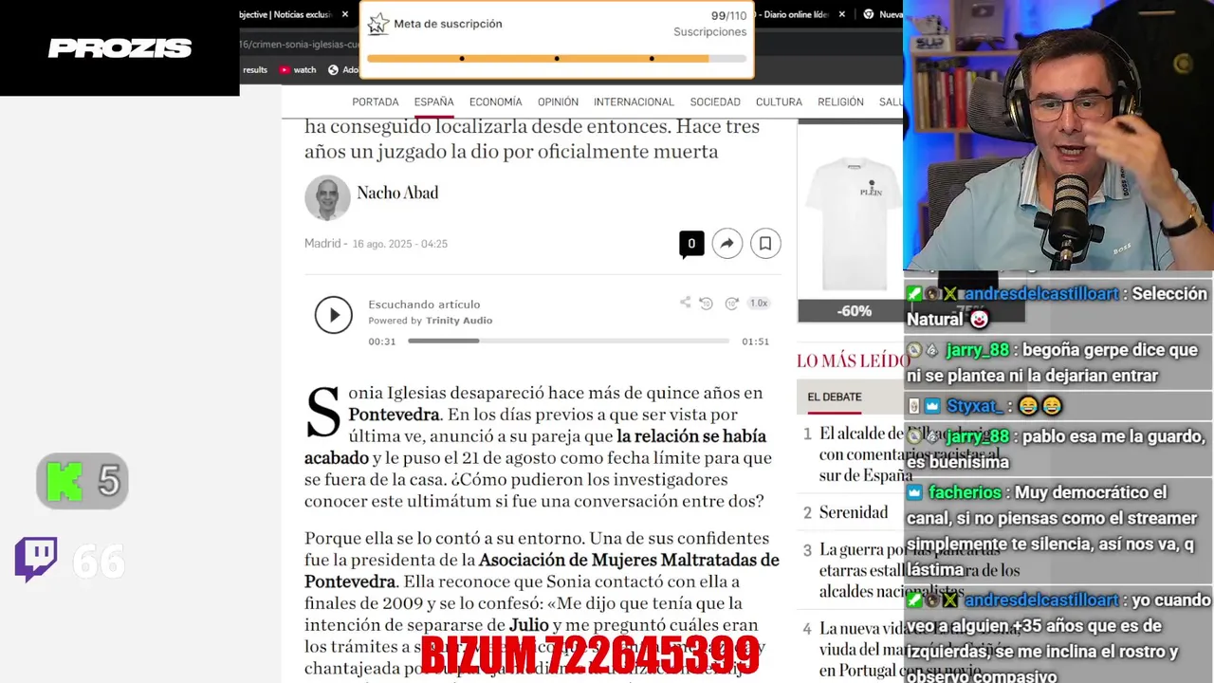Click andresdelcastilloart's 'Selección Natural' message
Image resolution: width=1214 pixels, height=683 pixels.
pos(1058,306)
